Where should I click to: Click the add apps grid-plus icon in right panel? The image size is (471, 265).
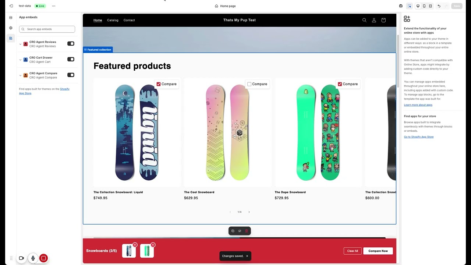(x=407, y=19)
